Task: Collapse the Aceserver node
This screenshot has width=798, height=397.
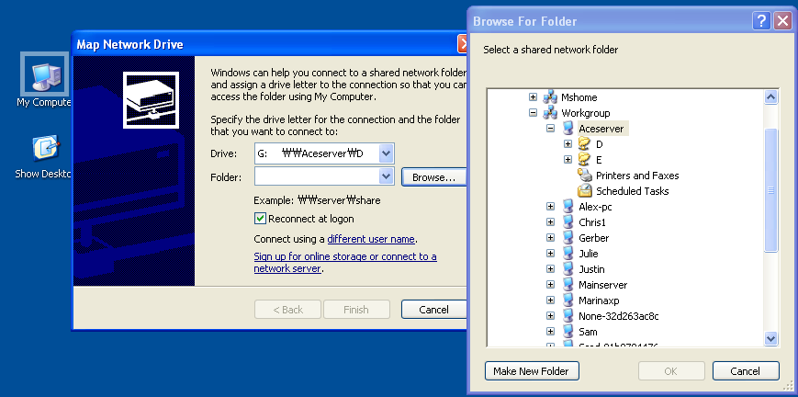Action: tap(550, 129)
